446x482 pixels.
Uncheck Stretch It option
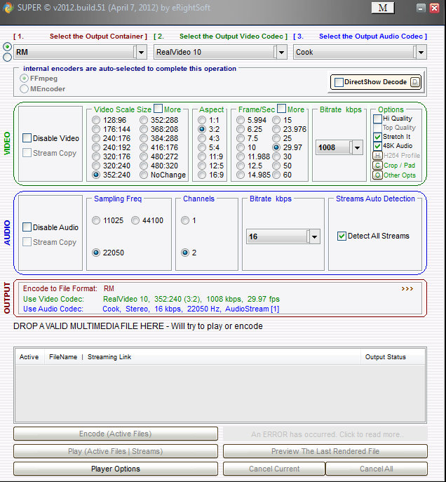click(377, 137)
